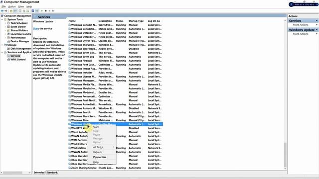319x179 pixels.
Task: Sort by the Description column header
Action: 106,21
